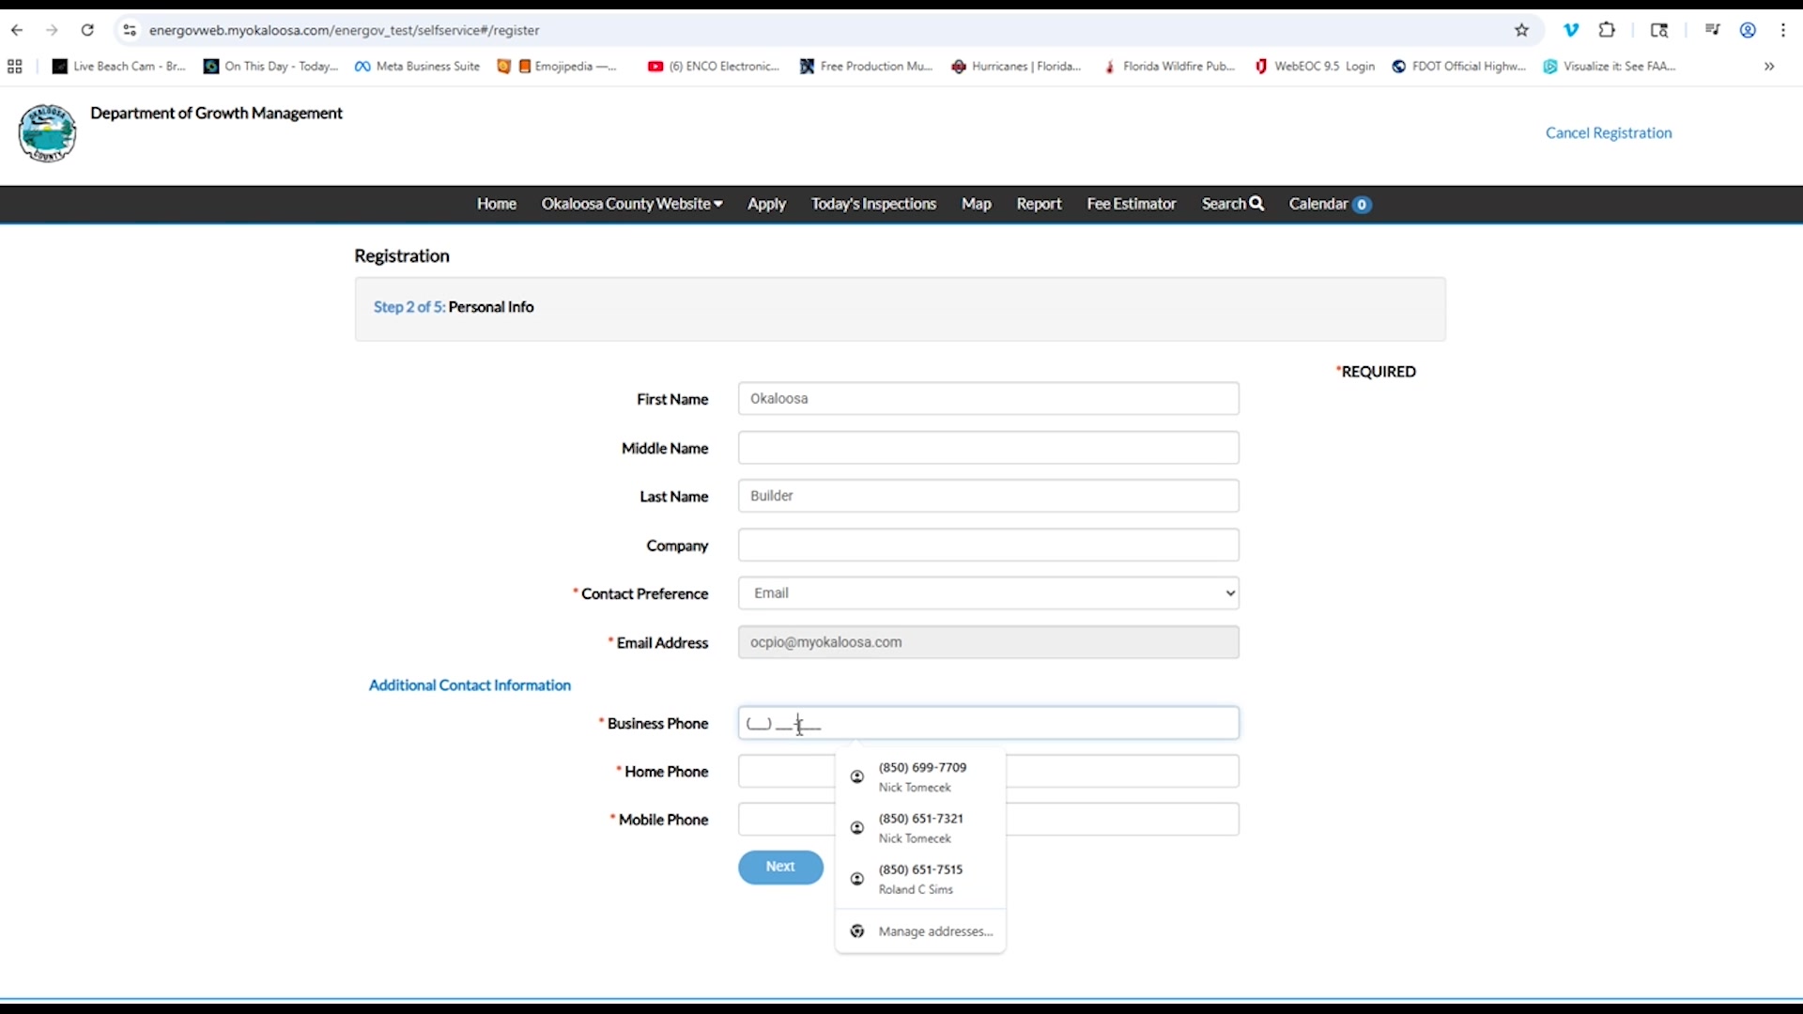1803x1014 pixels.
Task: Focus the Middle Name field
Action: (988, 448)
